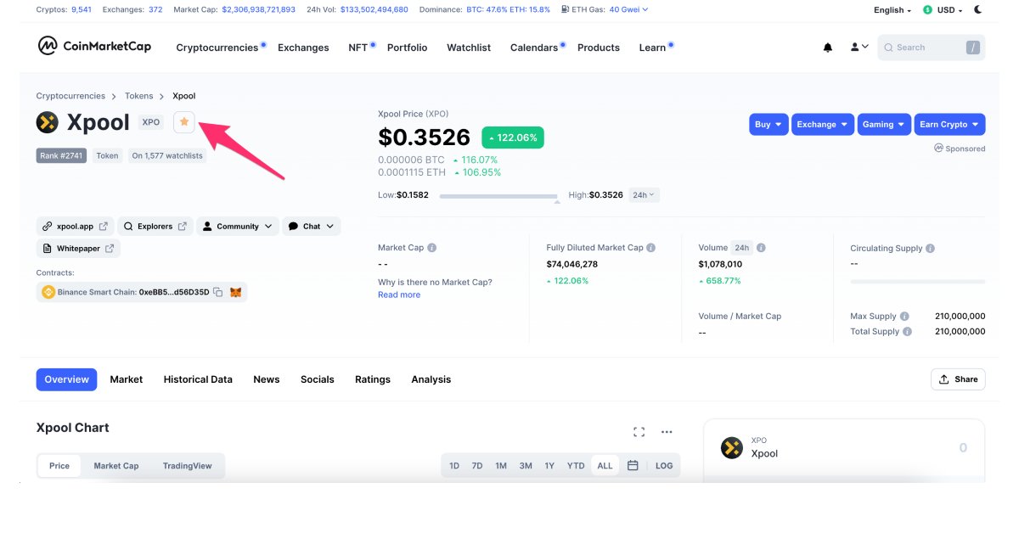Screen dimensions: 1019x533
Task: Add Xpool contract to MetaMask
Action: tap(235, 292)
